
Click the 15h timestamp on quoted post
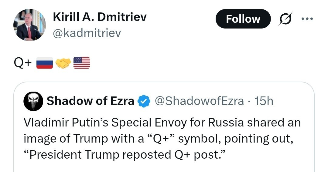click(264, 101)
